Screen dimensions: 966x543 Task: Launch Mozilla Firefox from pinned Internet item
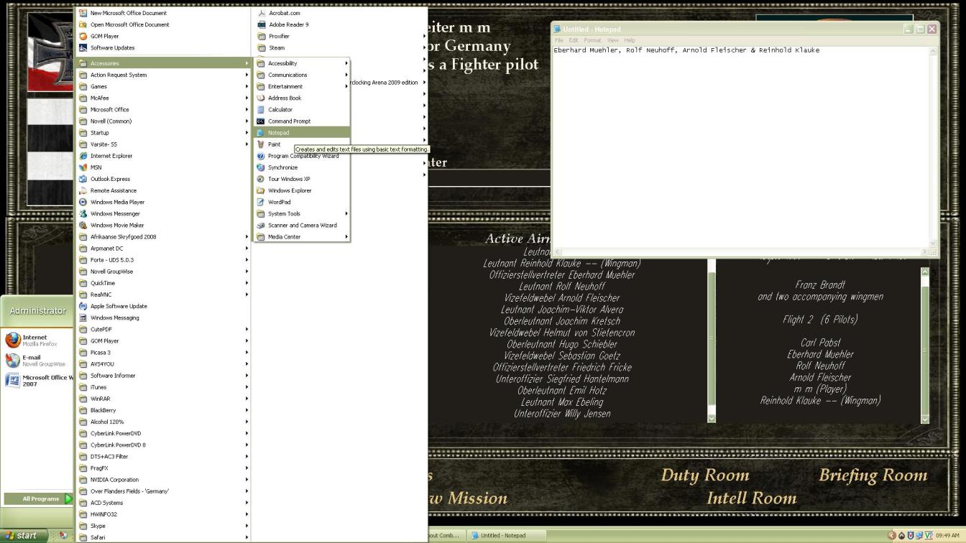(x=37, y=340)
